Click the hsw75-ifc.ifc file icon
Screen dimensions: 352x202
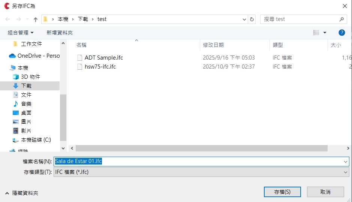[80, 67]
